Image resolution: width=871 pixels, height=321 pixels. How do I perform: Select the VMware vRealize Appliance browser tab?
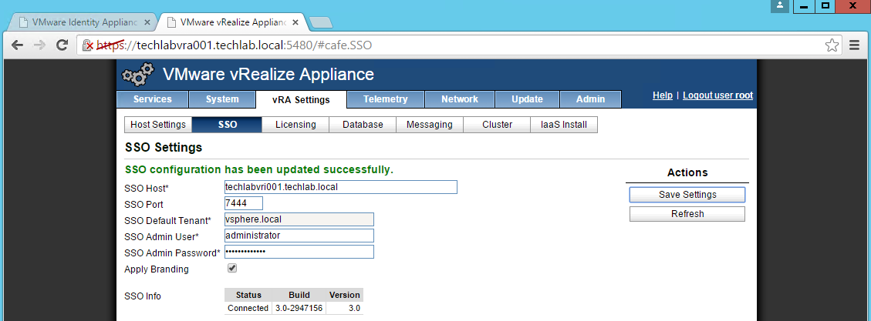click(231, 22)
